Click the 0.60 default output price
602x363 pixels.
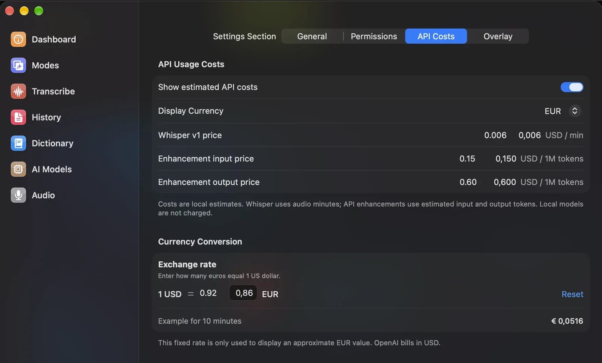[468, 182]
